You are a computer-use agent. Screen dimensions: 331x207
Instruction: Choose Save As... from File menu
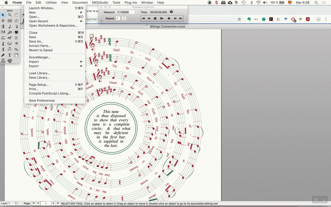point(36,41)
